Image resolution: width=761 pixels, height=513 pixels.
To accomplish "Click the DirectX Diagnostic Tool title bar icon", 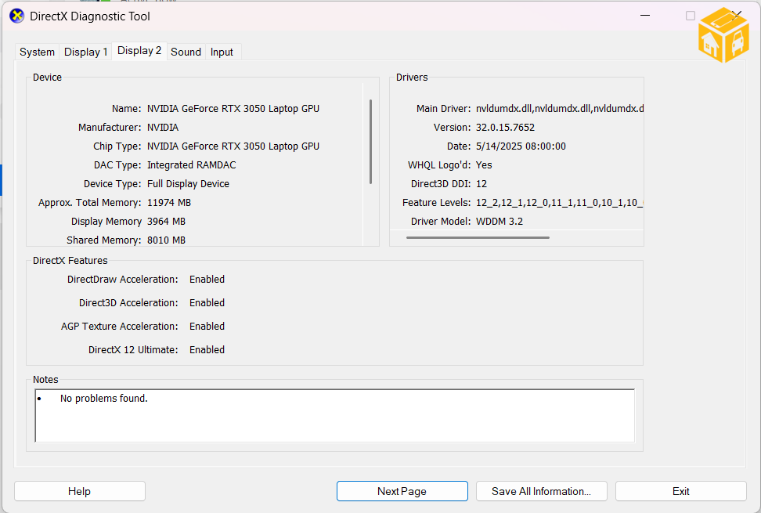I will point(16,16).
